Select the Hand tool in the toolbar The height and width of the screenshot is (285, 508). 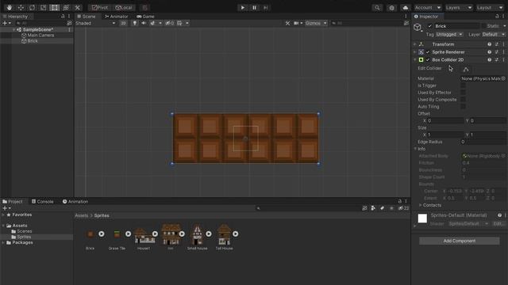point(9,7)
